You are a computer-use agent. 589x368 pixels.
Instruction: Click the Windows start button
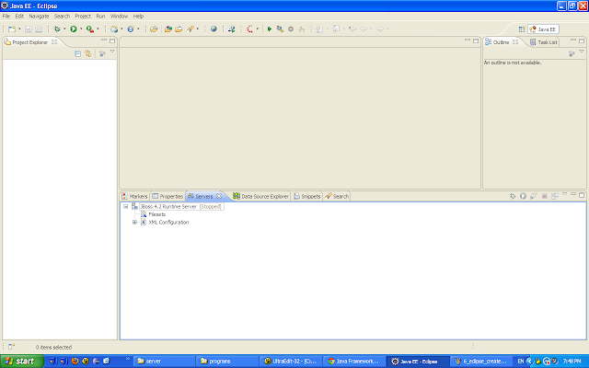pyautogui.click(x=22, y=362)
